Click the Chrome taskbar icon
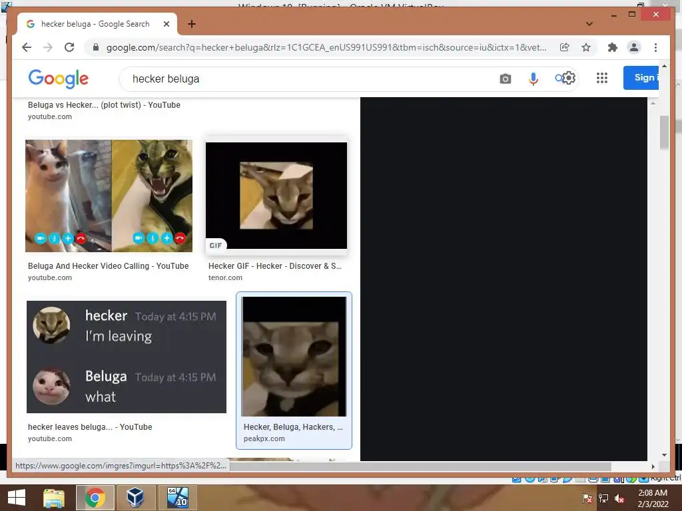Screen dimensions: 682x511 coord(95,498)
